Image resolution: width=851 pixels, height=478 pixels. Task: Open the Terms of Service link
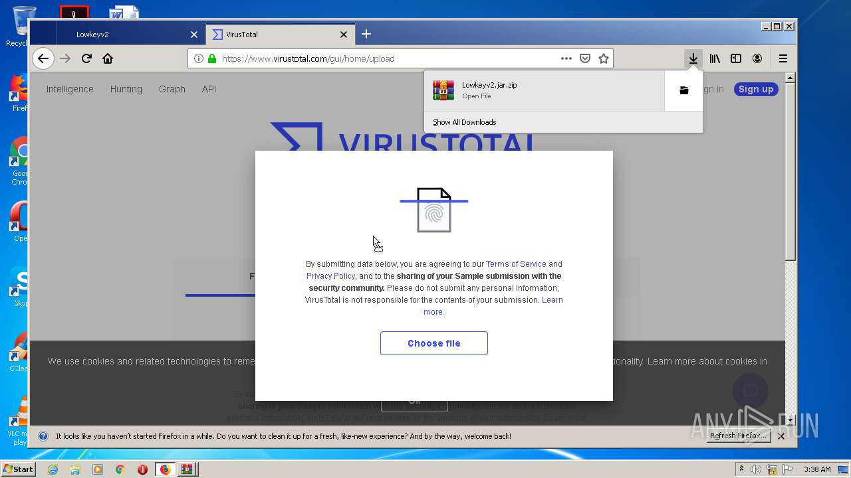pos(516,264)
